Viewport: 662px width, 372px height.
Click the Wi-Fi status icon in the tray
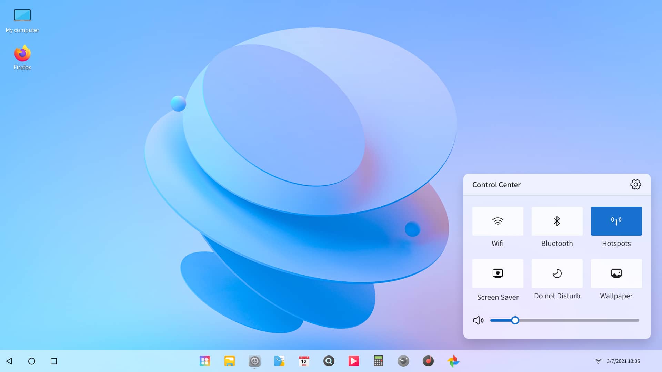[599, 360]
